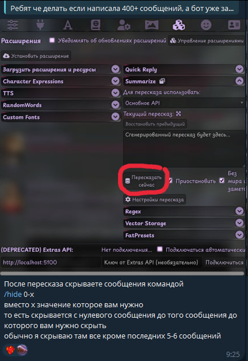Click the /hide command link
The image size is (248, 361).
[x=13, y=294]
